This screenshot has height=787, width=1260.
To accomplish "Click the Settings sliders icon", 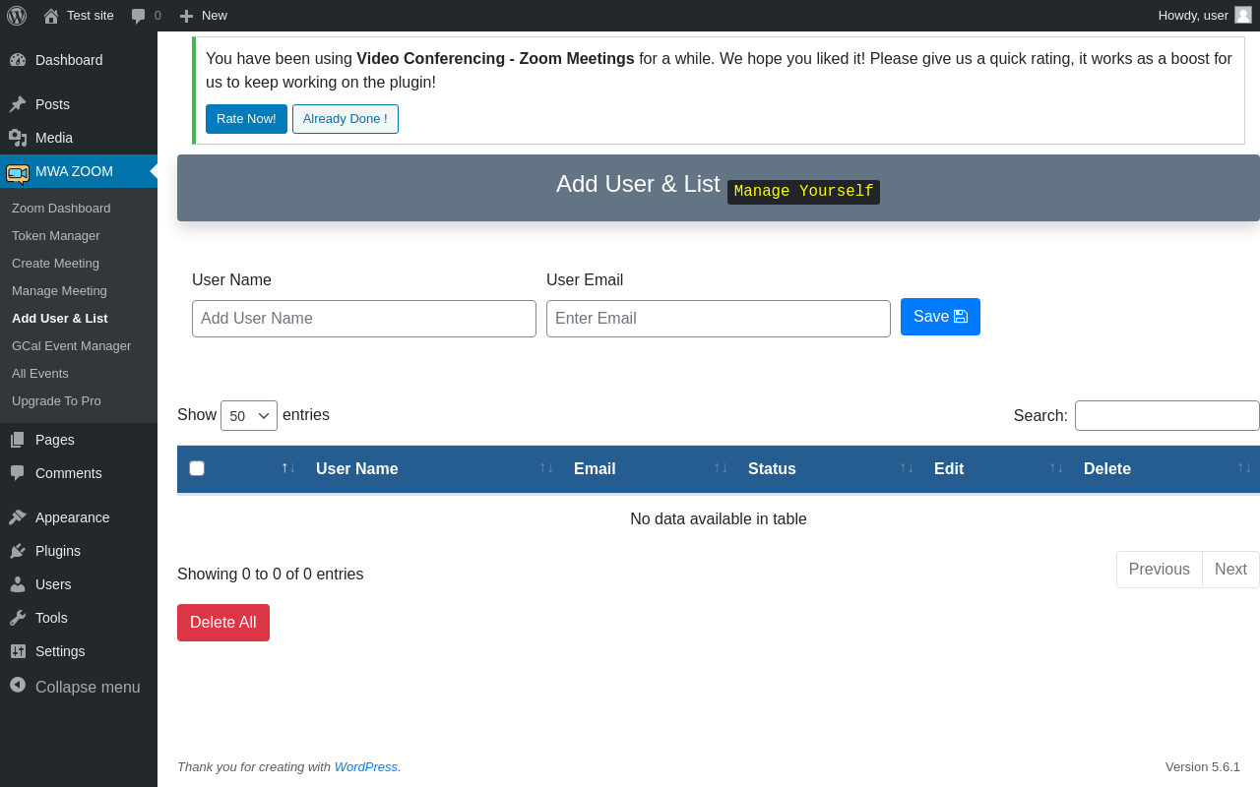I will [18, 651].
